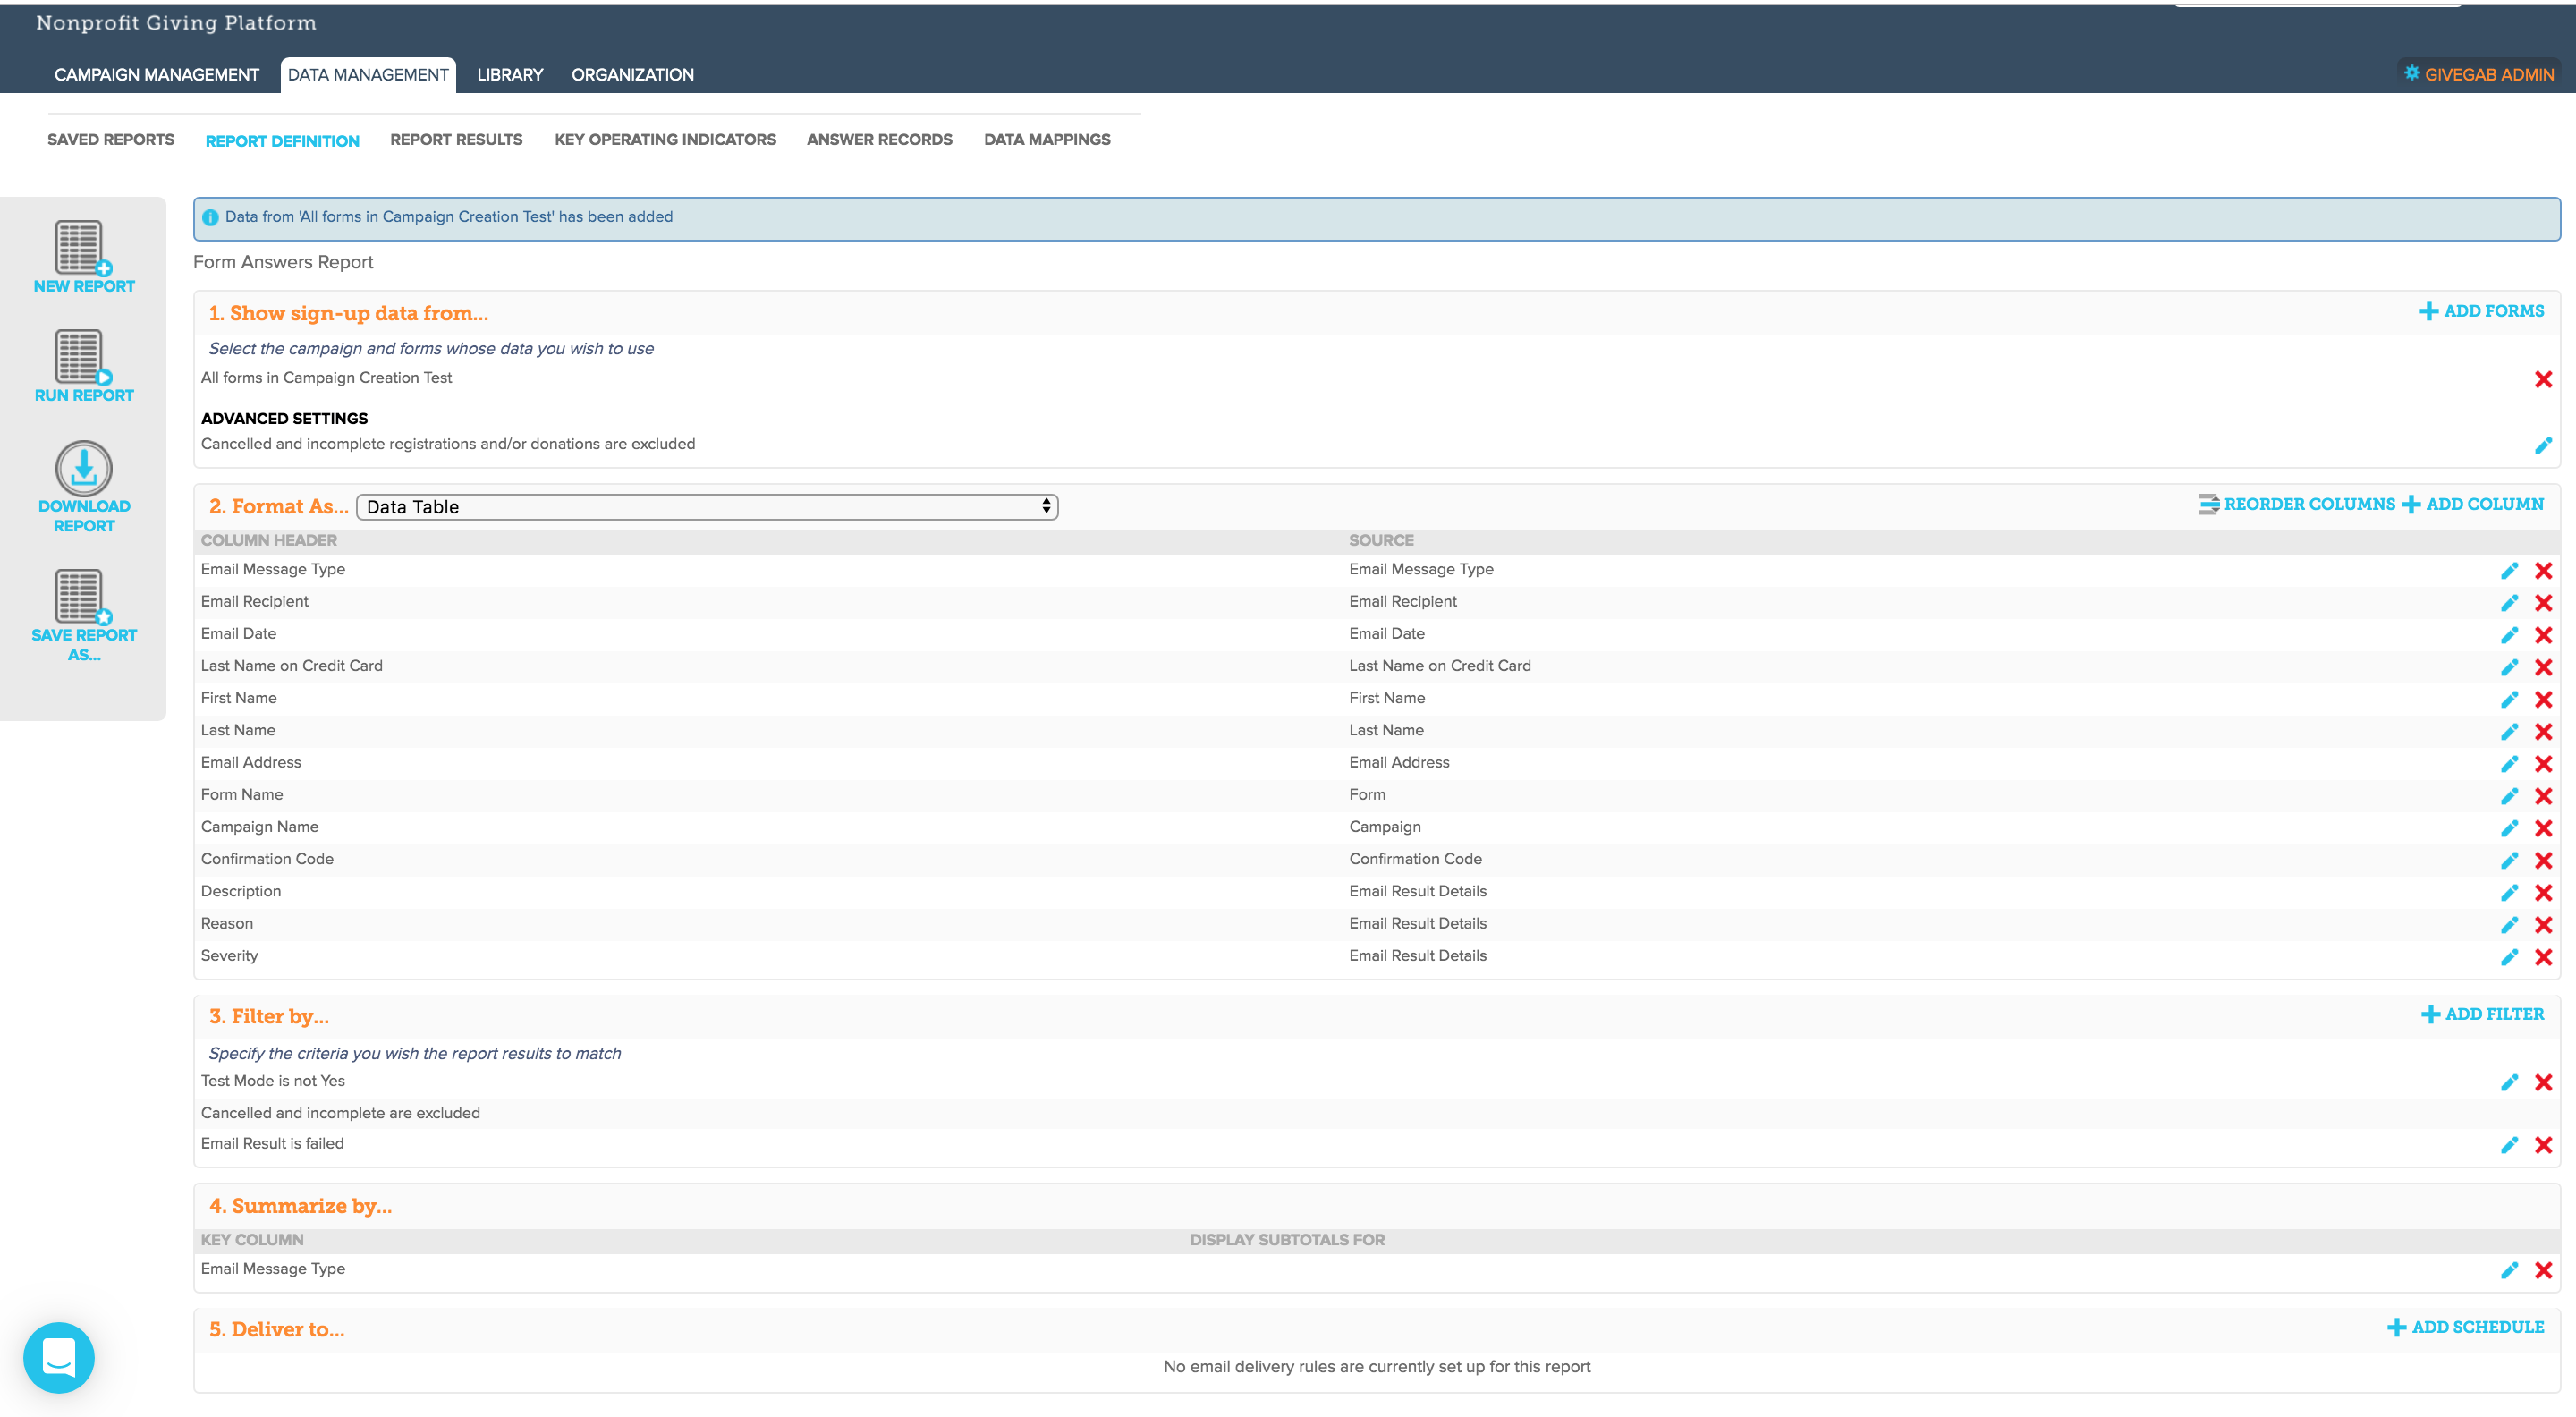The width and height of the screenshot is (2576, 1417).
Task: Edit the First Name column
Action: pos(2509,699)
